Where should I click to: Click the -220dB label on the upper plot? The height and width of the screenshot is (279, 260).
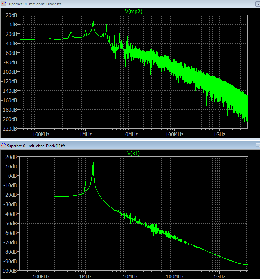(9, 129)
